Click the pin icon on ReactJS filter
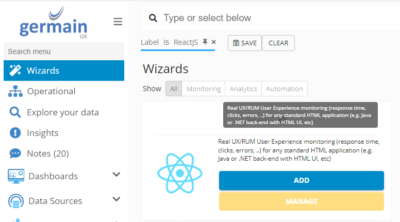The height and width of the screenshot is (222, 400). point(205,42)
